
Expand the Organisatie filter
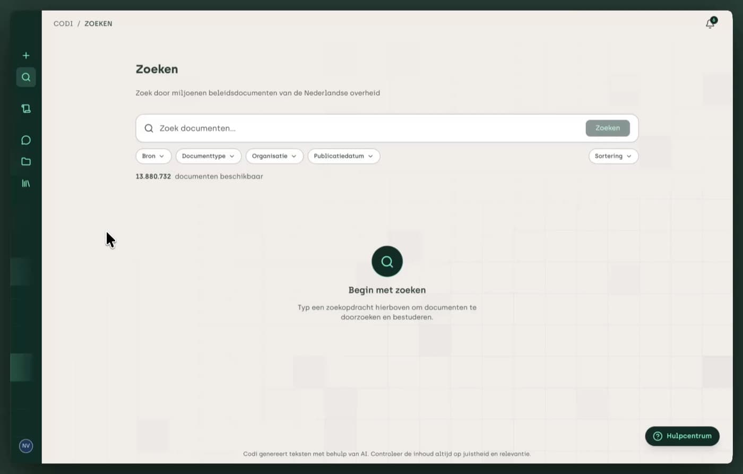[274, 156]
